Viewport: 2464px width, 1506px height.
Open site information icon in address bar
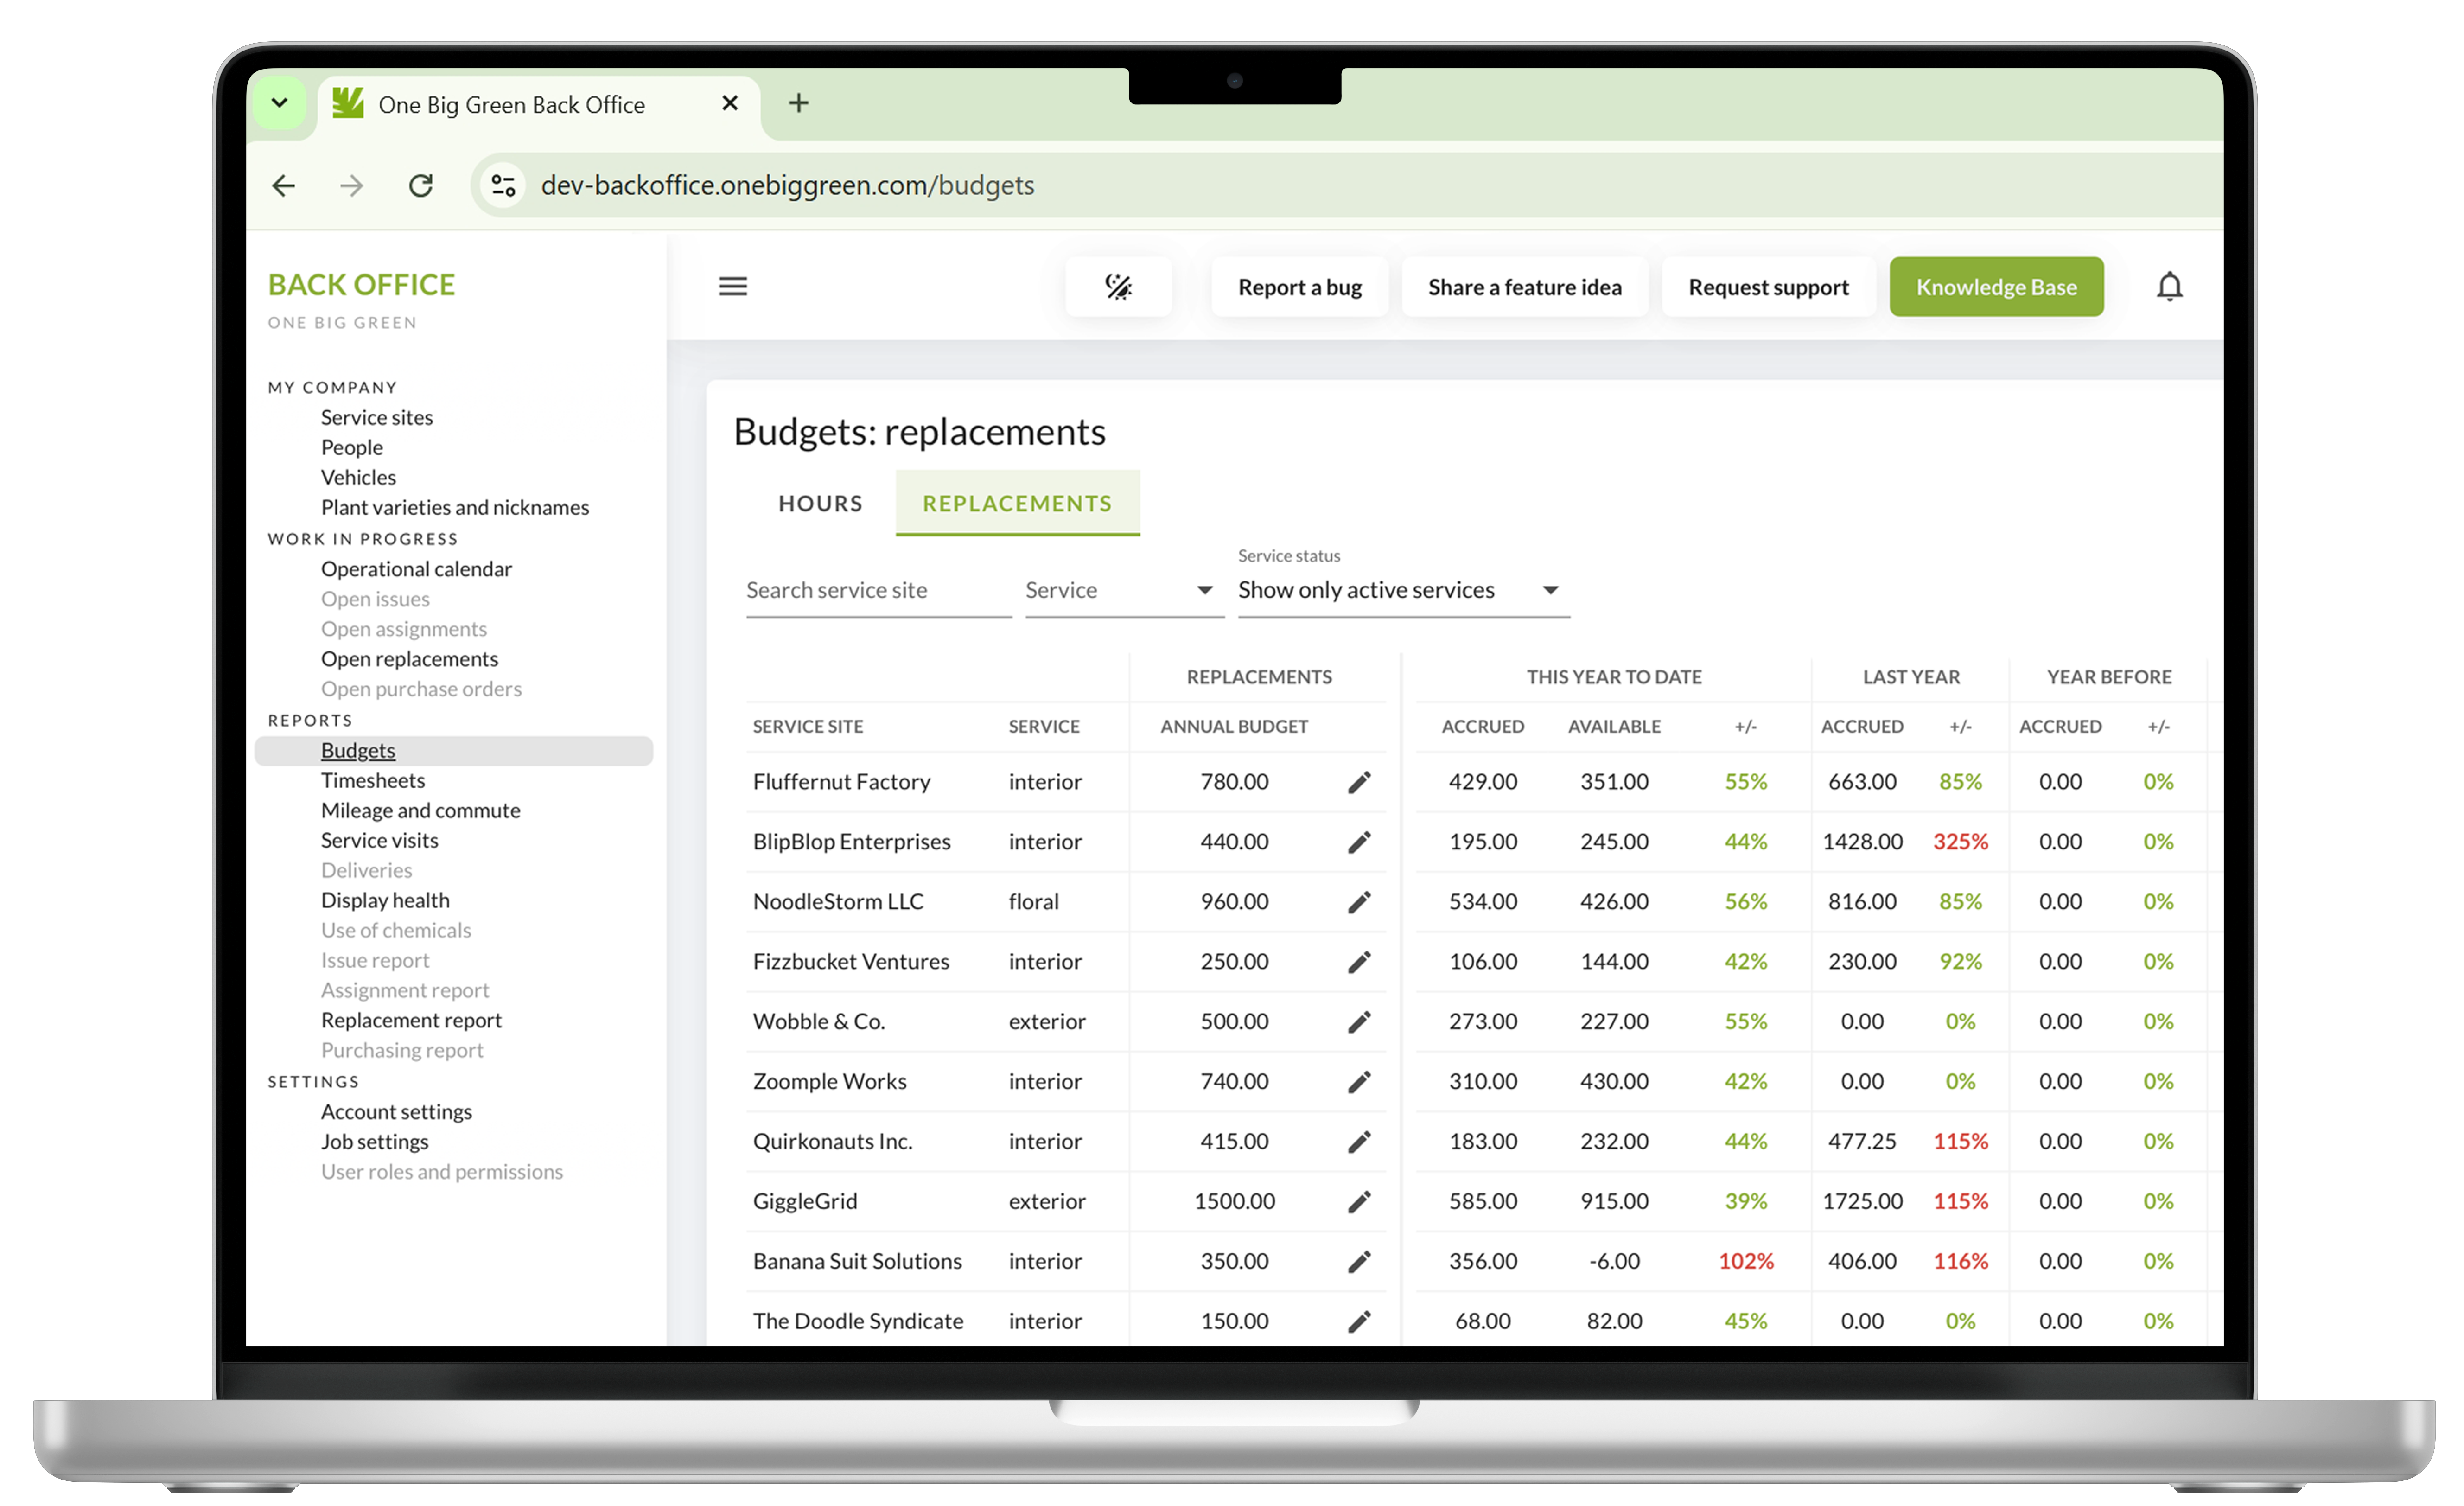(x=503, y=186)
